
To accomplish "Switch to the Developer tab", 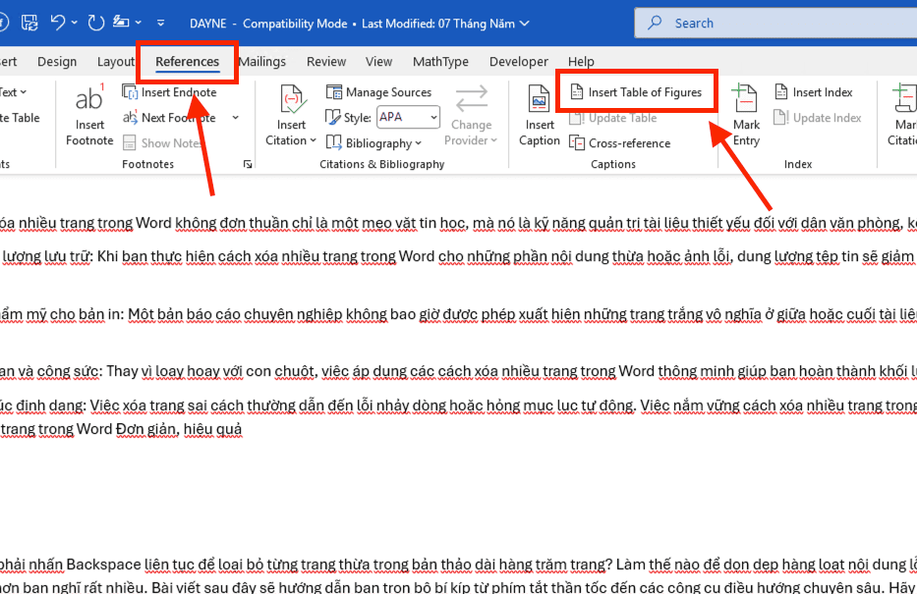I will [x=519, y=61].
